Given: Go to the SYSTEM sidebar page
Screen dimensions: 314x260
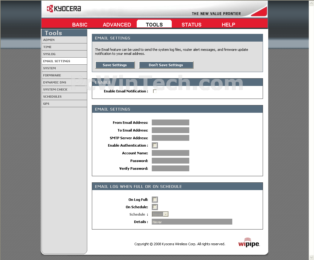Looking at the screenshot, I should 64,68.
